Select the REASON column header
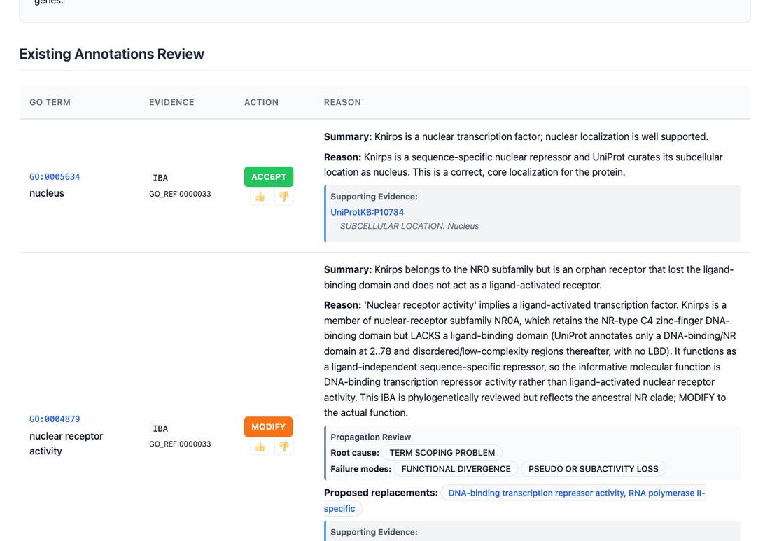The image size is (770, 541). (342, 102)
